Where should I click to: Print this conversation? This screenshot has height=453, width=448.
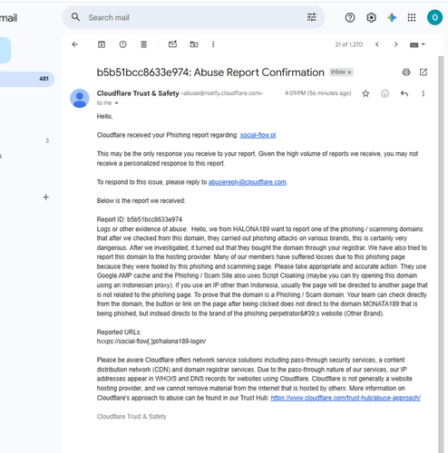[406, 72]
